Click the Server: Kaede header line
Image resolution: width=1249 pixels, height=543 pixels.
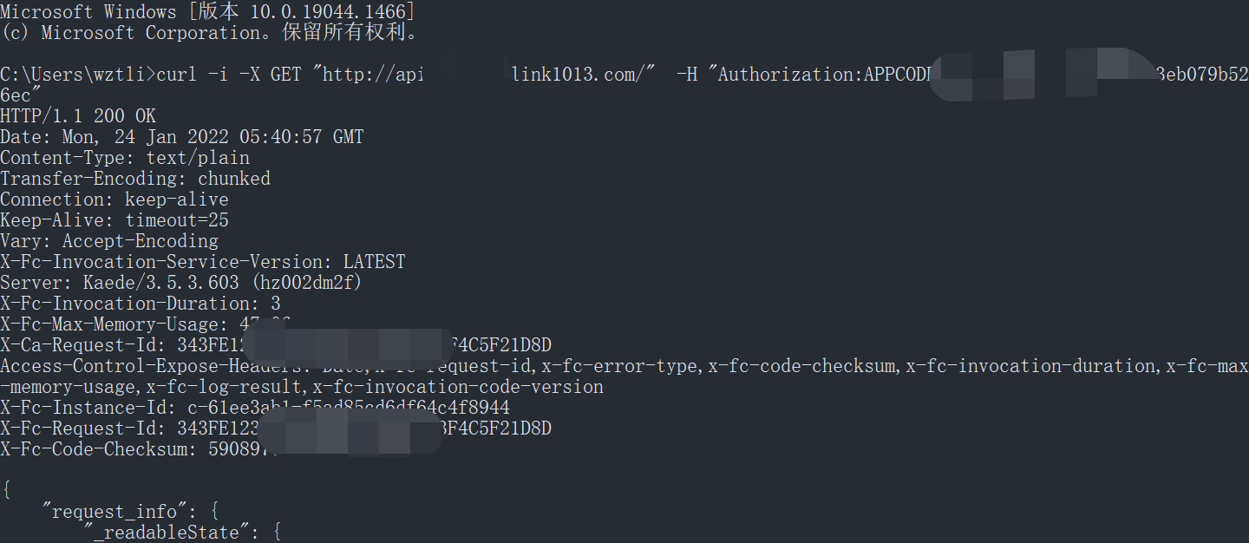coord(182,283)
